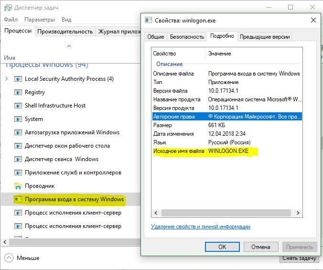Image resolution: width=323 pixels, height=270 pixels.
Task: Click the Task Manager title bar icon
Action: (8, 8)
